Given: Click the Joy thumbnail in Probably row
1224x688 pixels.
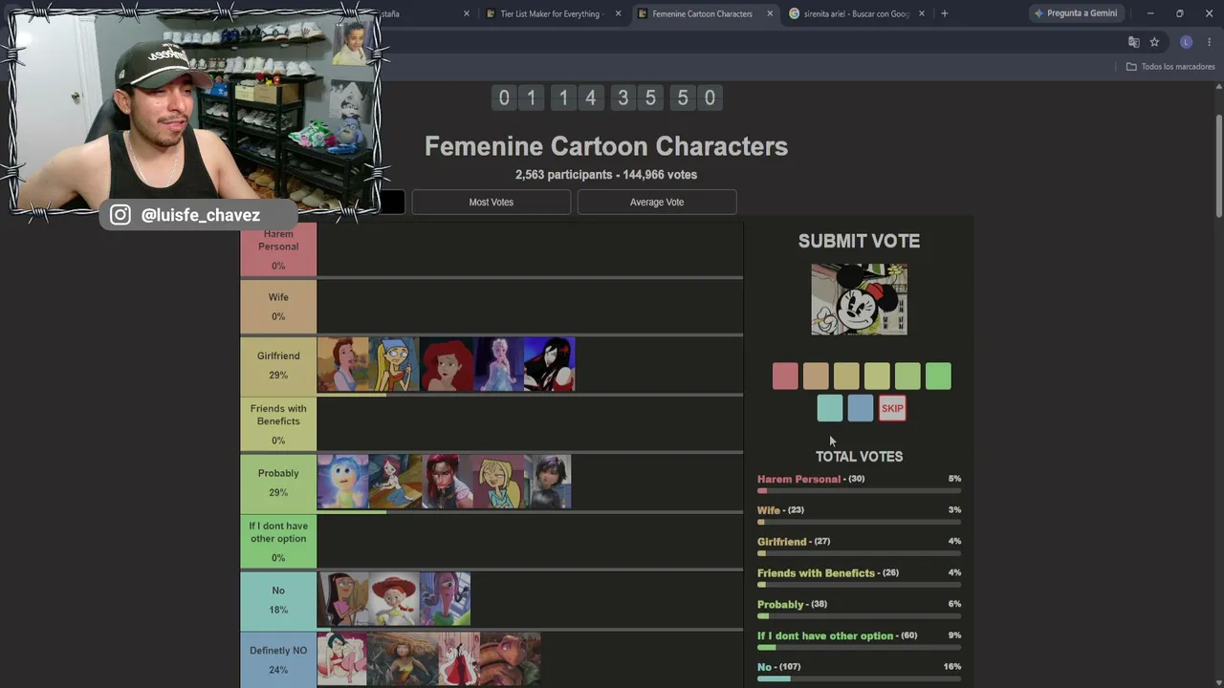Looking at the screenshot, I should (343, 482).
